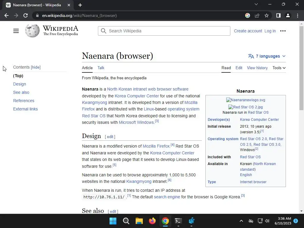The width and height of the screenshot is (304, 228).
Task: Open Windows taskbar search
Action: click(x=126, y=221)
